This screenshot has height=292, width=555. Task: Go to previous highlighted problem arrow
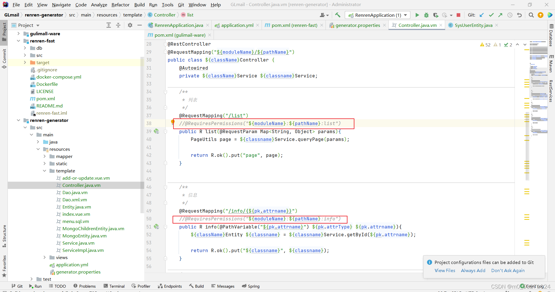tap(517, 44)
